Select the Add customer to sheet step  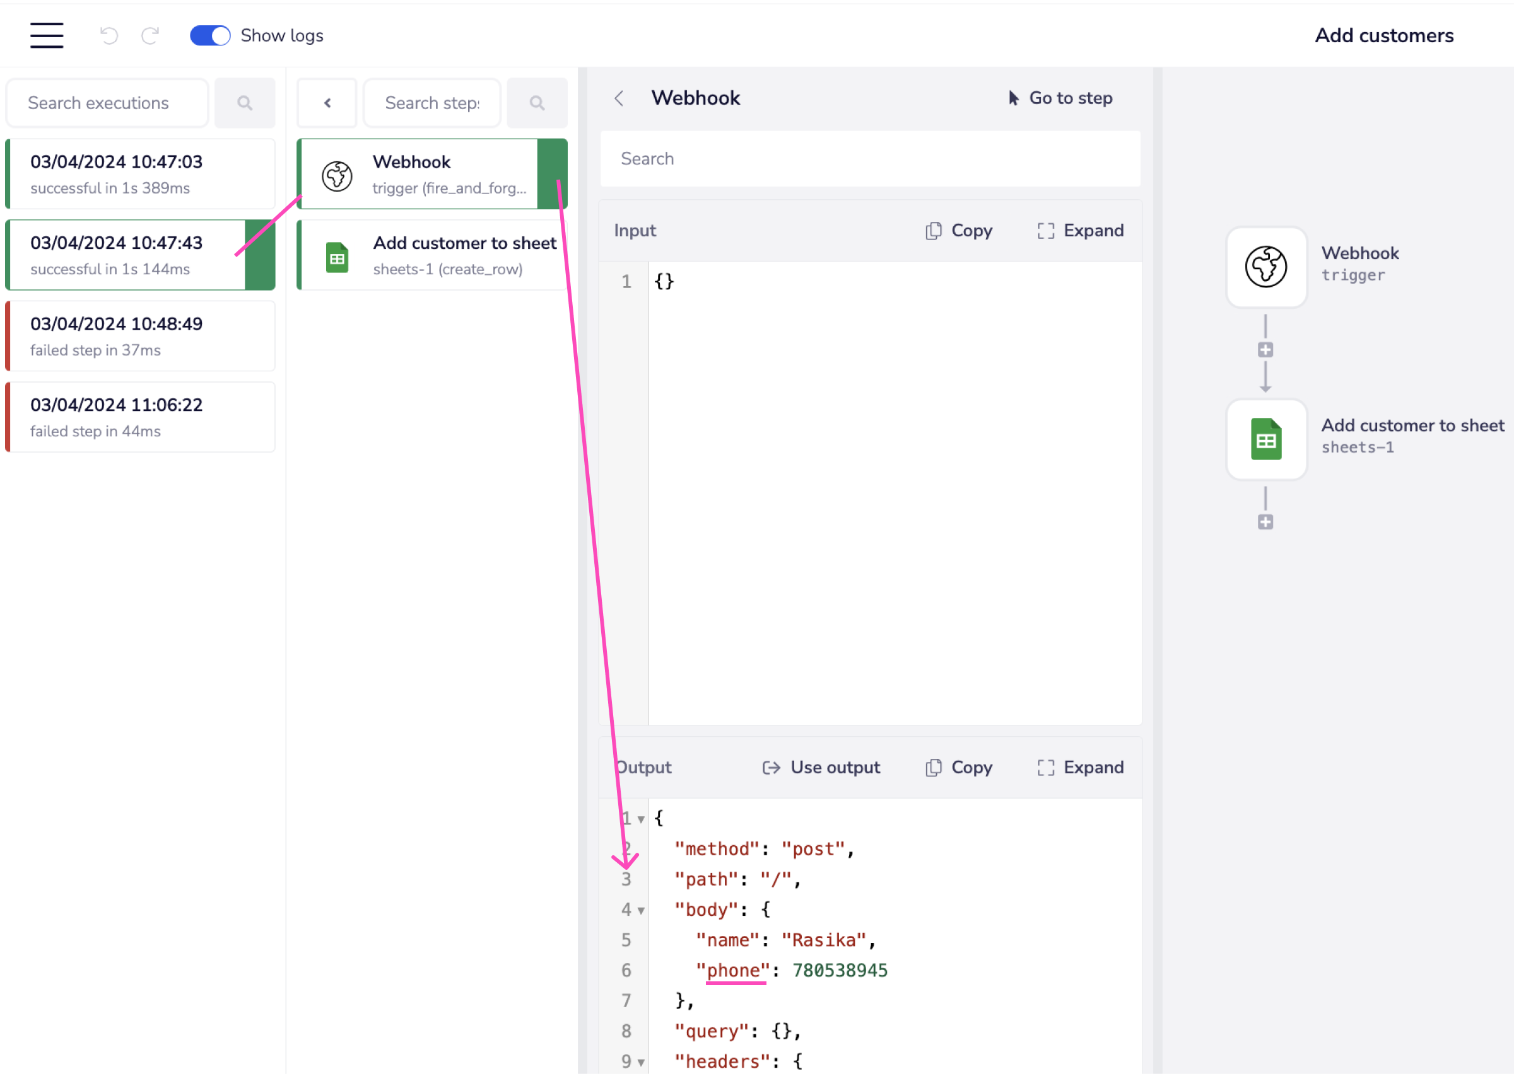point(433,255)
